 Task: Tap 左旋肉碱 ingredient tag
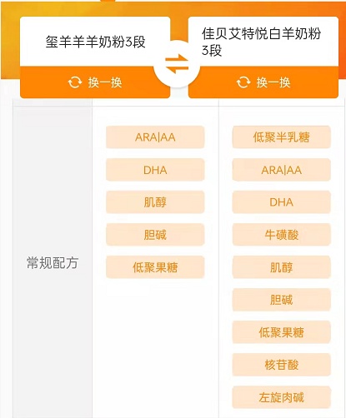click(282, 397)
